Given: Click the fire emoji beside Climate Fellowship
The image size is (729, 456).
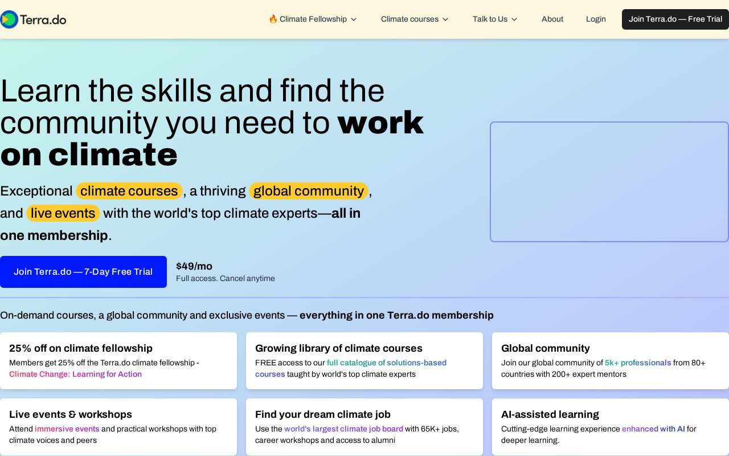Looking at the screenshot, I should 273,19.
